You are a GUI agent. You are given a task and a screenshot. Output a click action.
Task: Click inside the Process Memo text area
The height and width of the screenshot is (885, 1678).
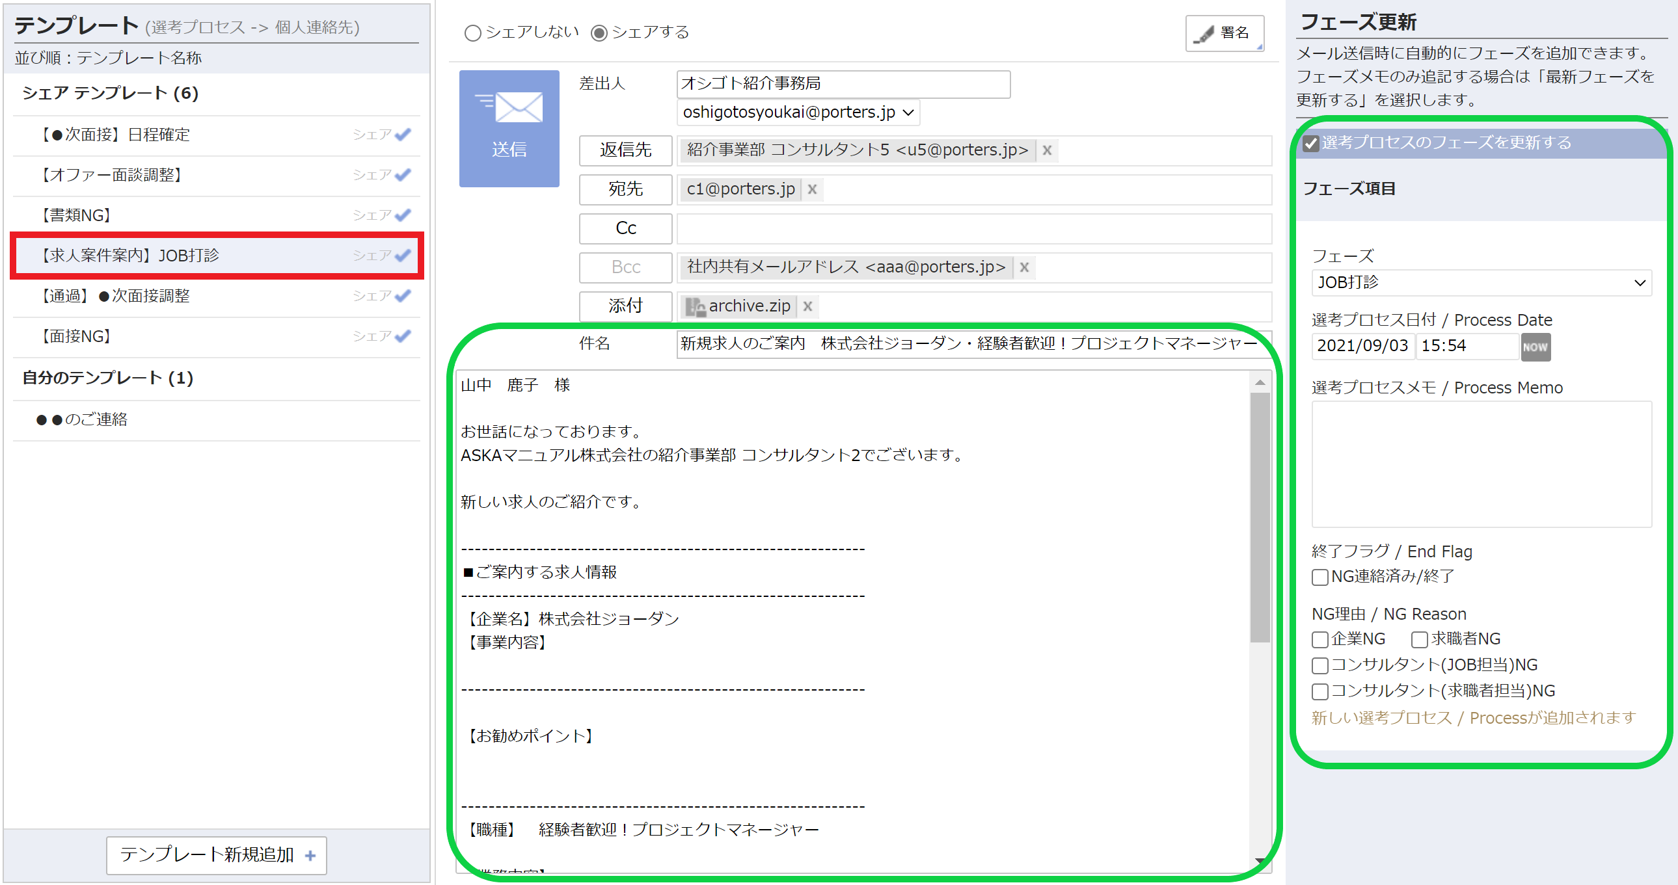pyautogui.click(x=1480, y=464)
